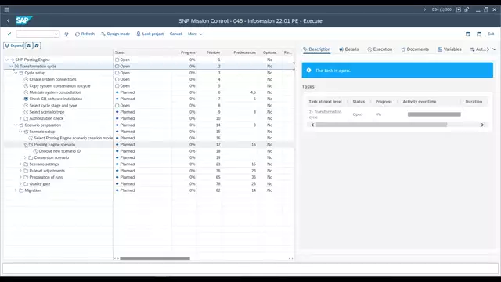The height and width of the screenshot is (282, 501).
Task: Click the lock icon in title bar
Action: [x=467, y=9]
